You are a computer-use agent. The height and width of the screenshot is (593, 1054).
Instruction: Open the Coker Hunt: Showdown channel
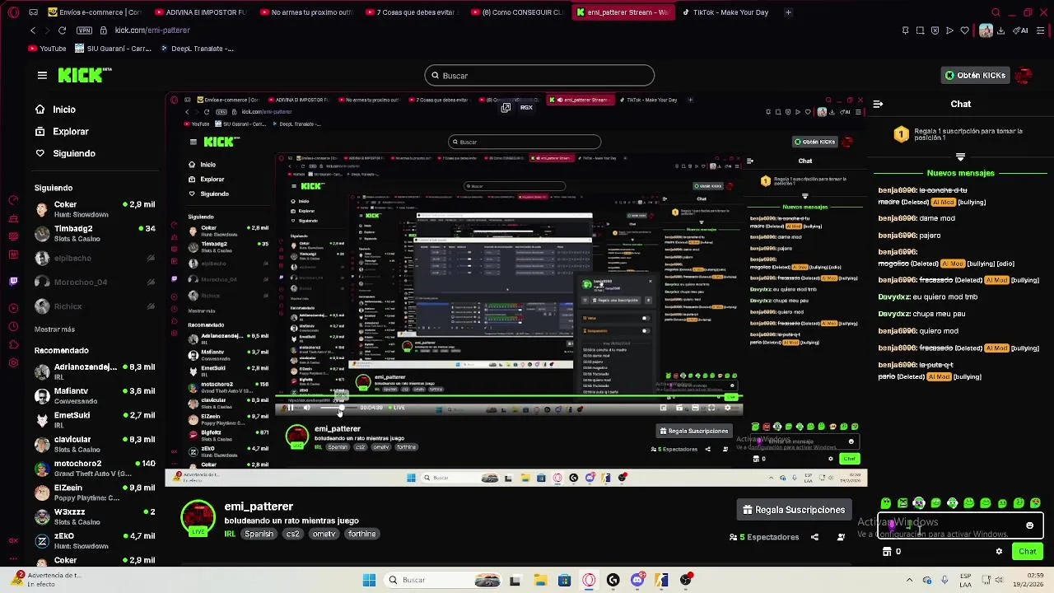(94, 209)
